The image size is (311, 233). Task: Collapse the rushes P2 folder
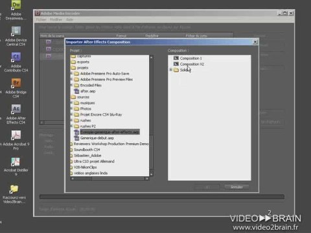(x=71, y=126)
